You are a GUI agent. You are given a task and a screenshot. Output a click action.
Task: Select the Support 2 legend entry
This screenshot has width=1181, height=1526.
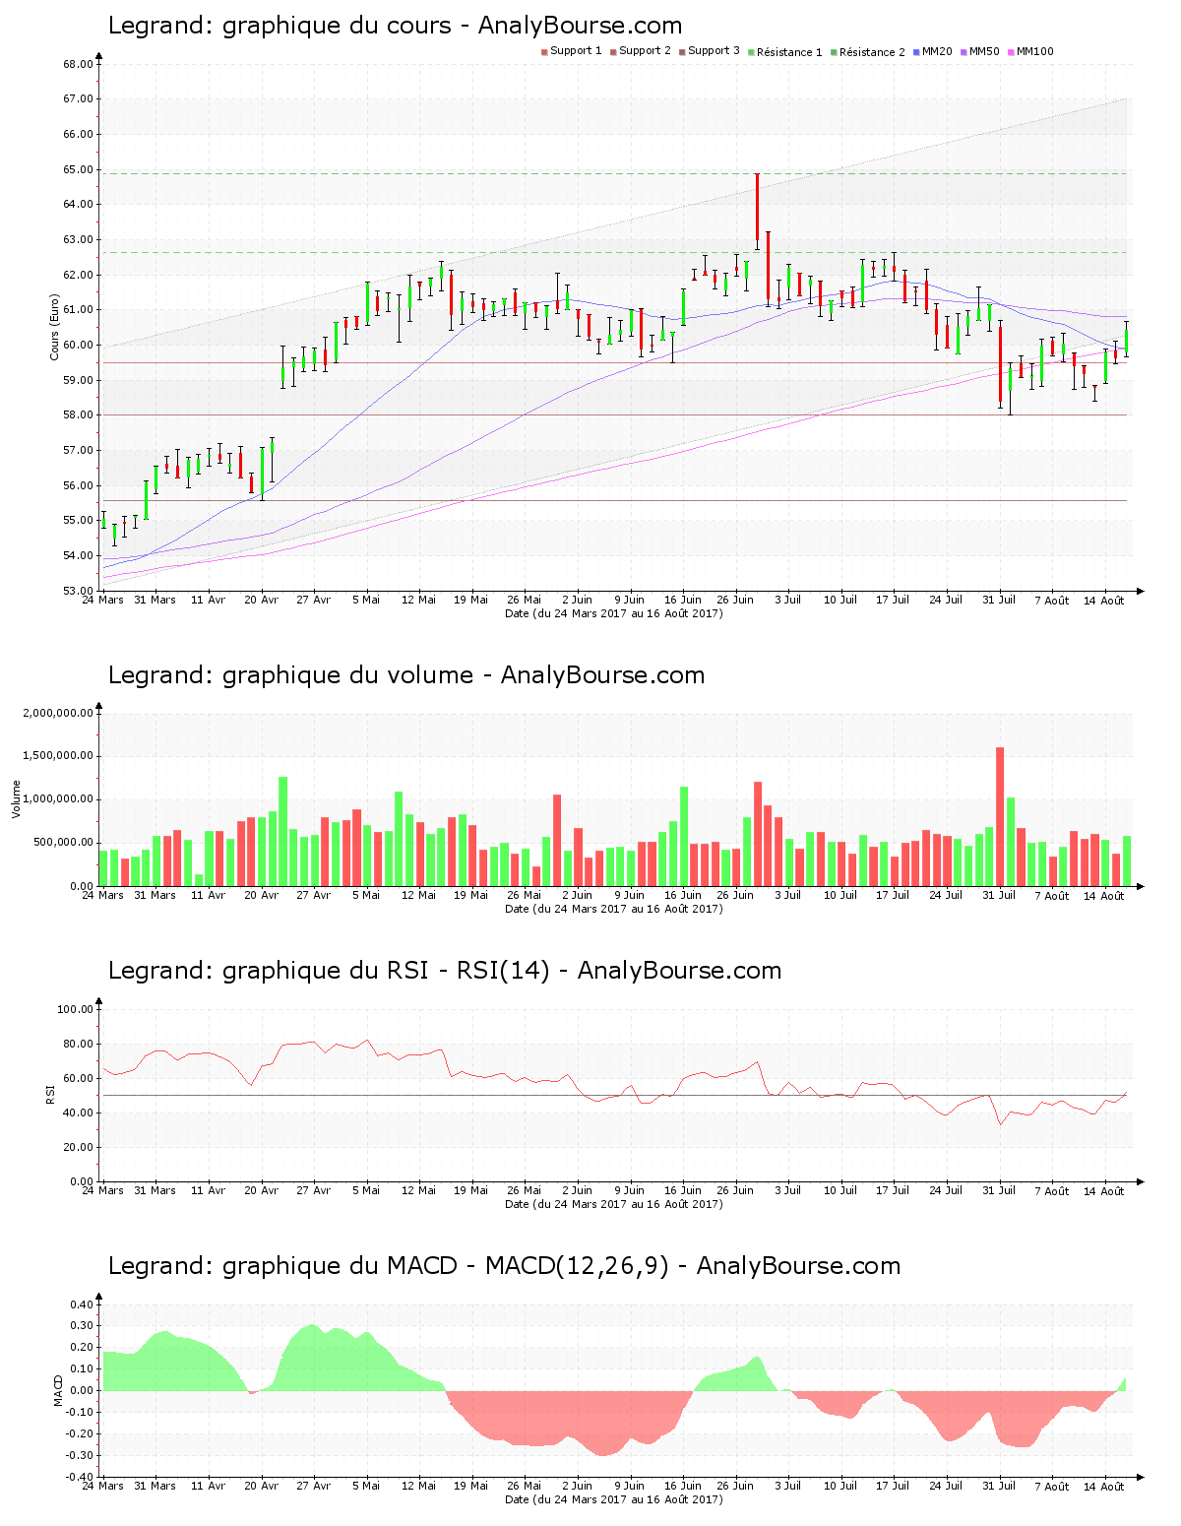(x=641, y=51)
